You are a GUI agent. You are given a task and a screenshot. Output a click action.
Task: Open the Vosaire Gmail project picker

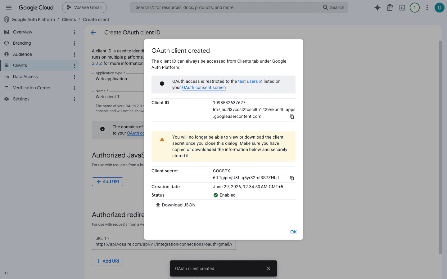(84, 7)
